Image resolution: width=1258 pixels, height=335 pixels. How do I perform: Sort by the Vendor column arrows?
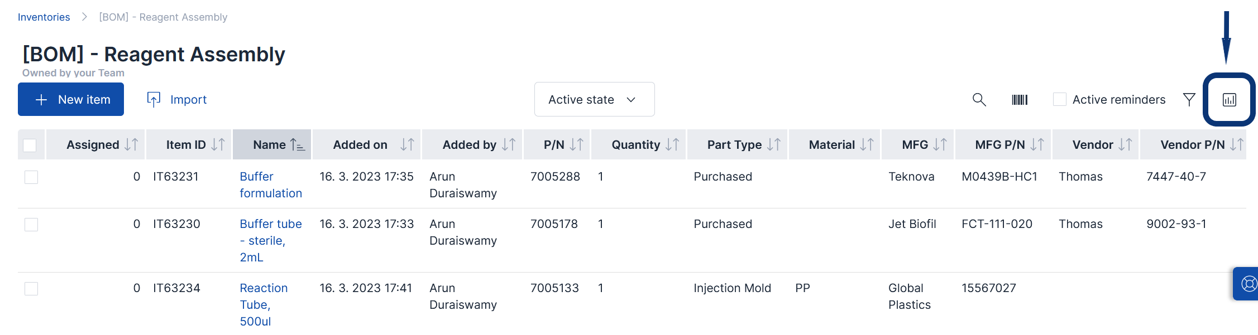click(1125, 145)
